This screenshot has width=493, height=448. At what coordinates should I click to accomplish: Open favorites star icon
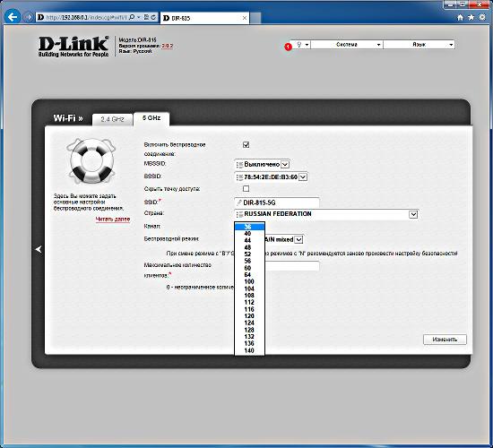[x=471, y=17]
